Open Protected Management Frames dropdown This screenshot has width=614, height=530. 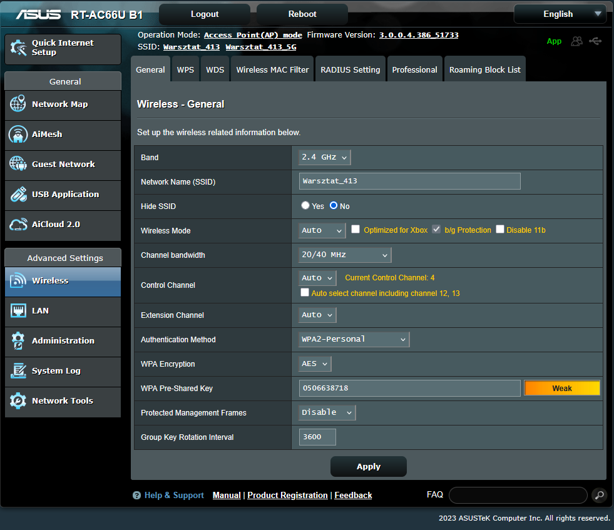[327, 412]
